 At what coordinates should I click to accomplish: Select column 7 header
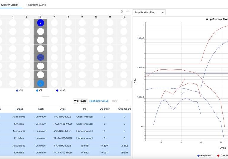[x=54, y=17]
